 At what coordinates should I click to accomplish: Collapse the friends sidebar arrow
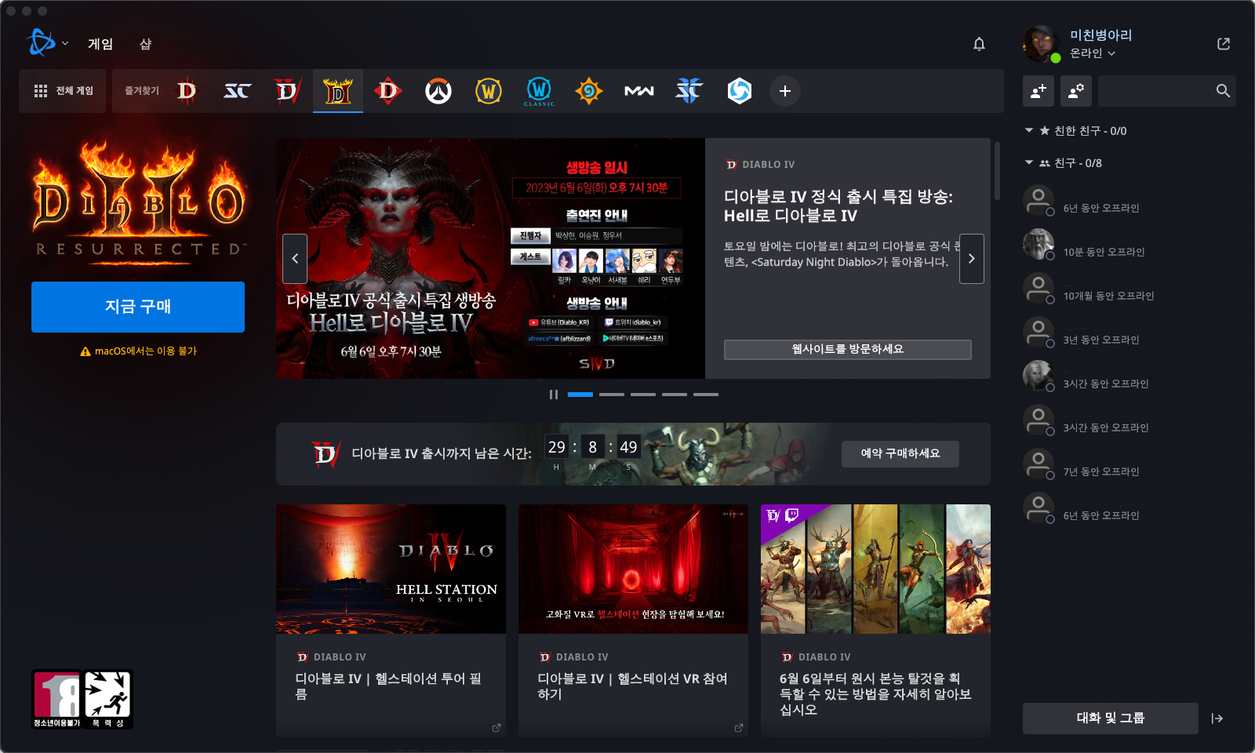coord(1217,718)
